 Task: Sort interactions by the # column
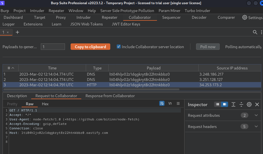[11, 68]
